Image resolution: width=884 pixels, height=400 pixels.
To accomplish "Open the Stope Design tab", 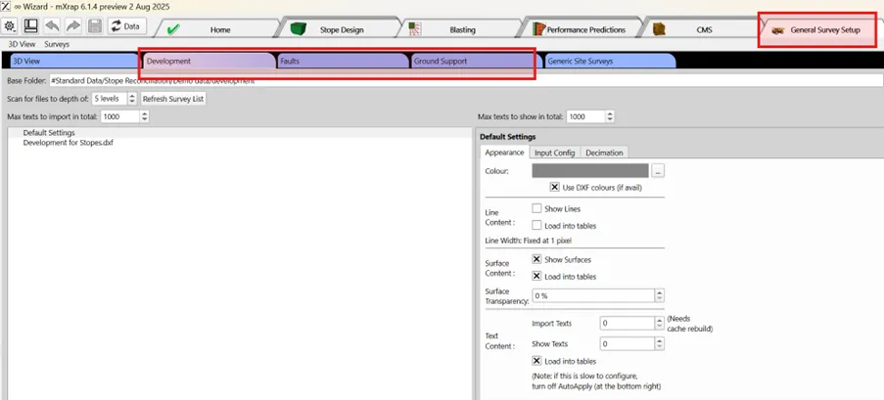I will (x=339, y=30).
